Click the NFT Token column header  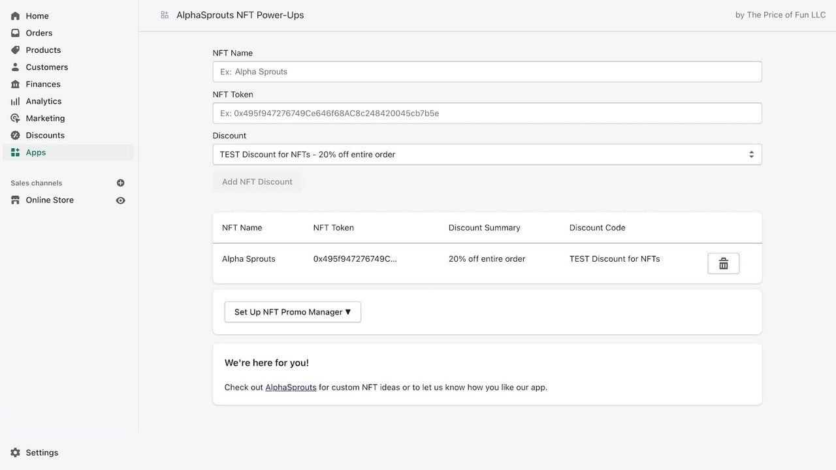[x=334, y=228]
